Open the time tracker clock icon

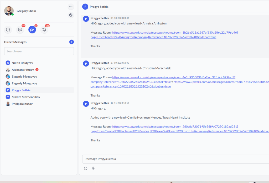coord(8,30)
